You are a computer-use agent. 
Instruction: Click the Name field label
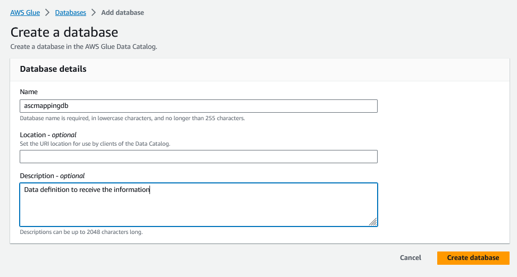tap(29, 92)
